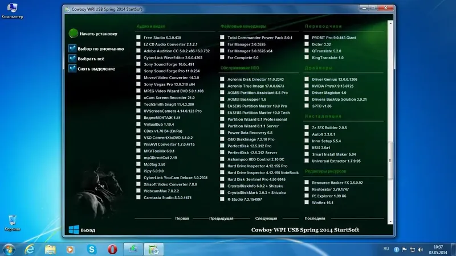Image resolution: width=456 pixels, height=256 pixels.
Task: Check Total Commander Power Pack 8.0.1
Action: (x=222, y=37)
